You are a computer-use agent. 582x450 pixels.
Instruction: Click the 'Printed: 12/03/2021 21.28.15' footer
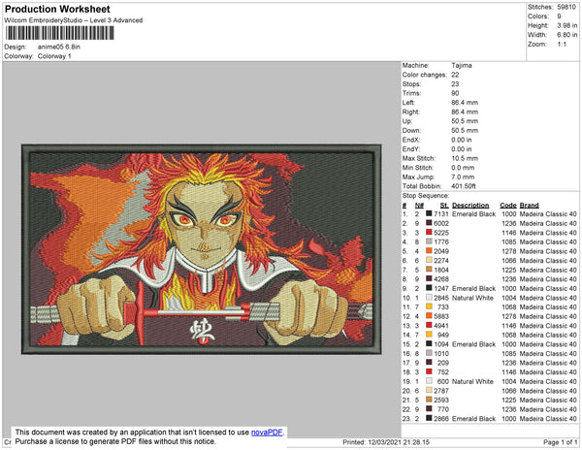pyautogui.click(x=386, y=442)
